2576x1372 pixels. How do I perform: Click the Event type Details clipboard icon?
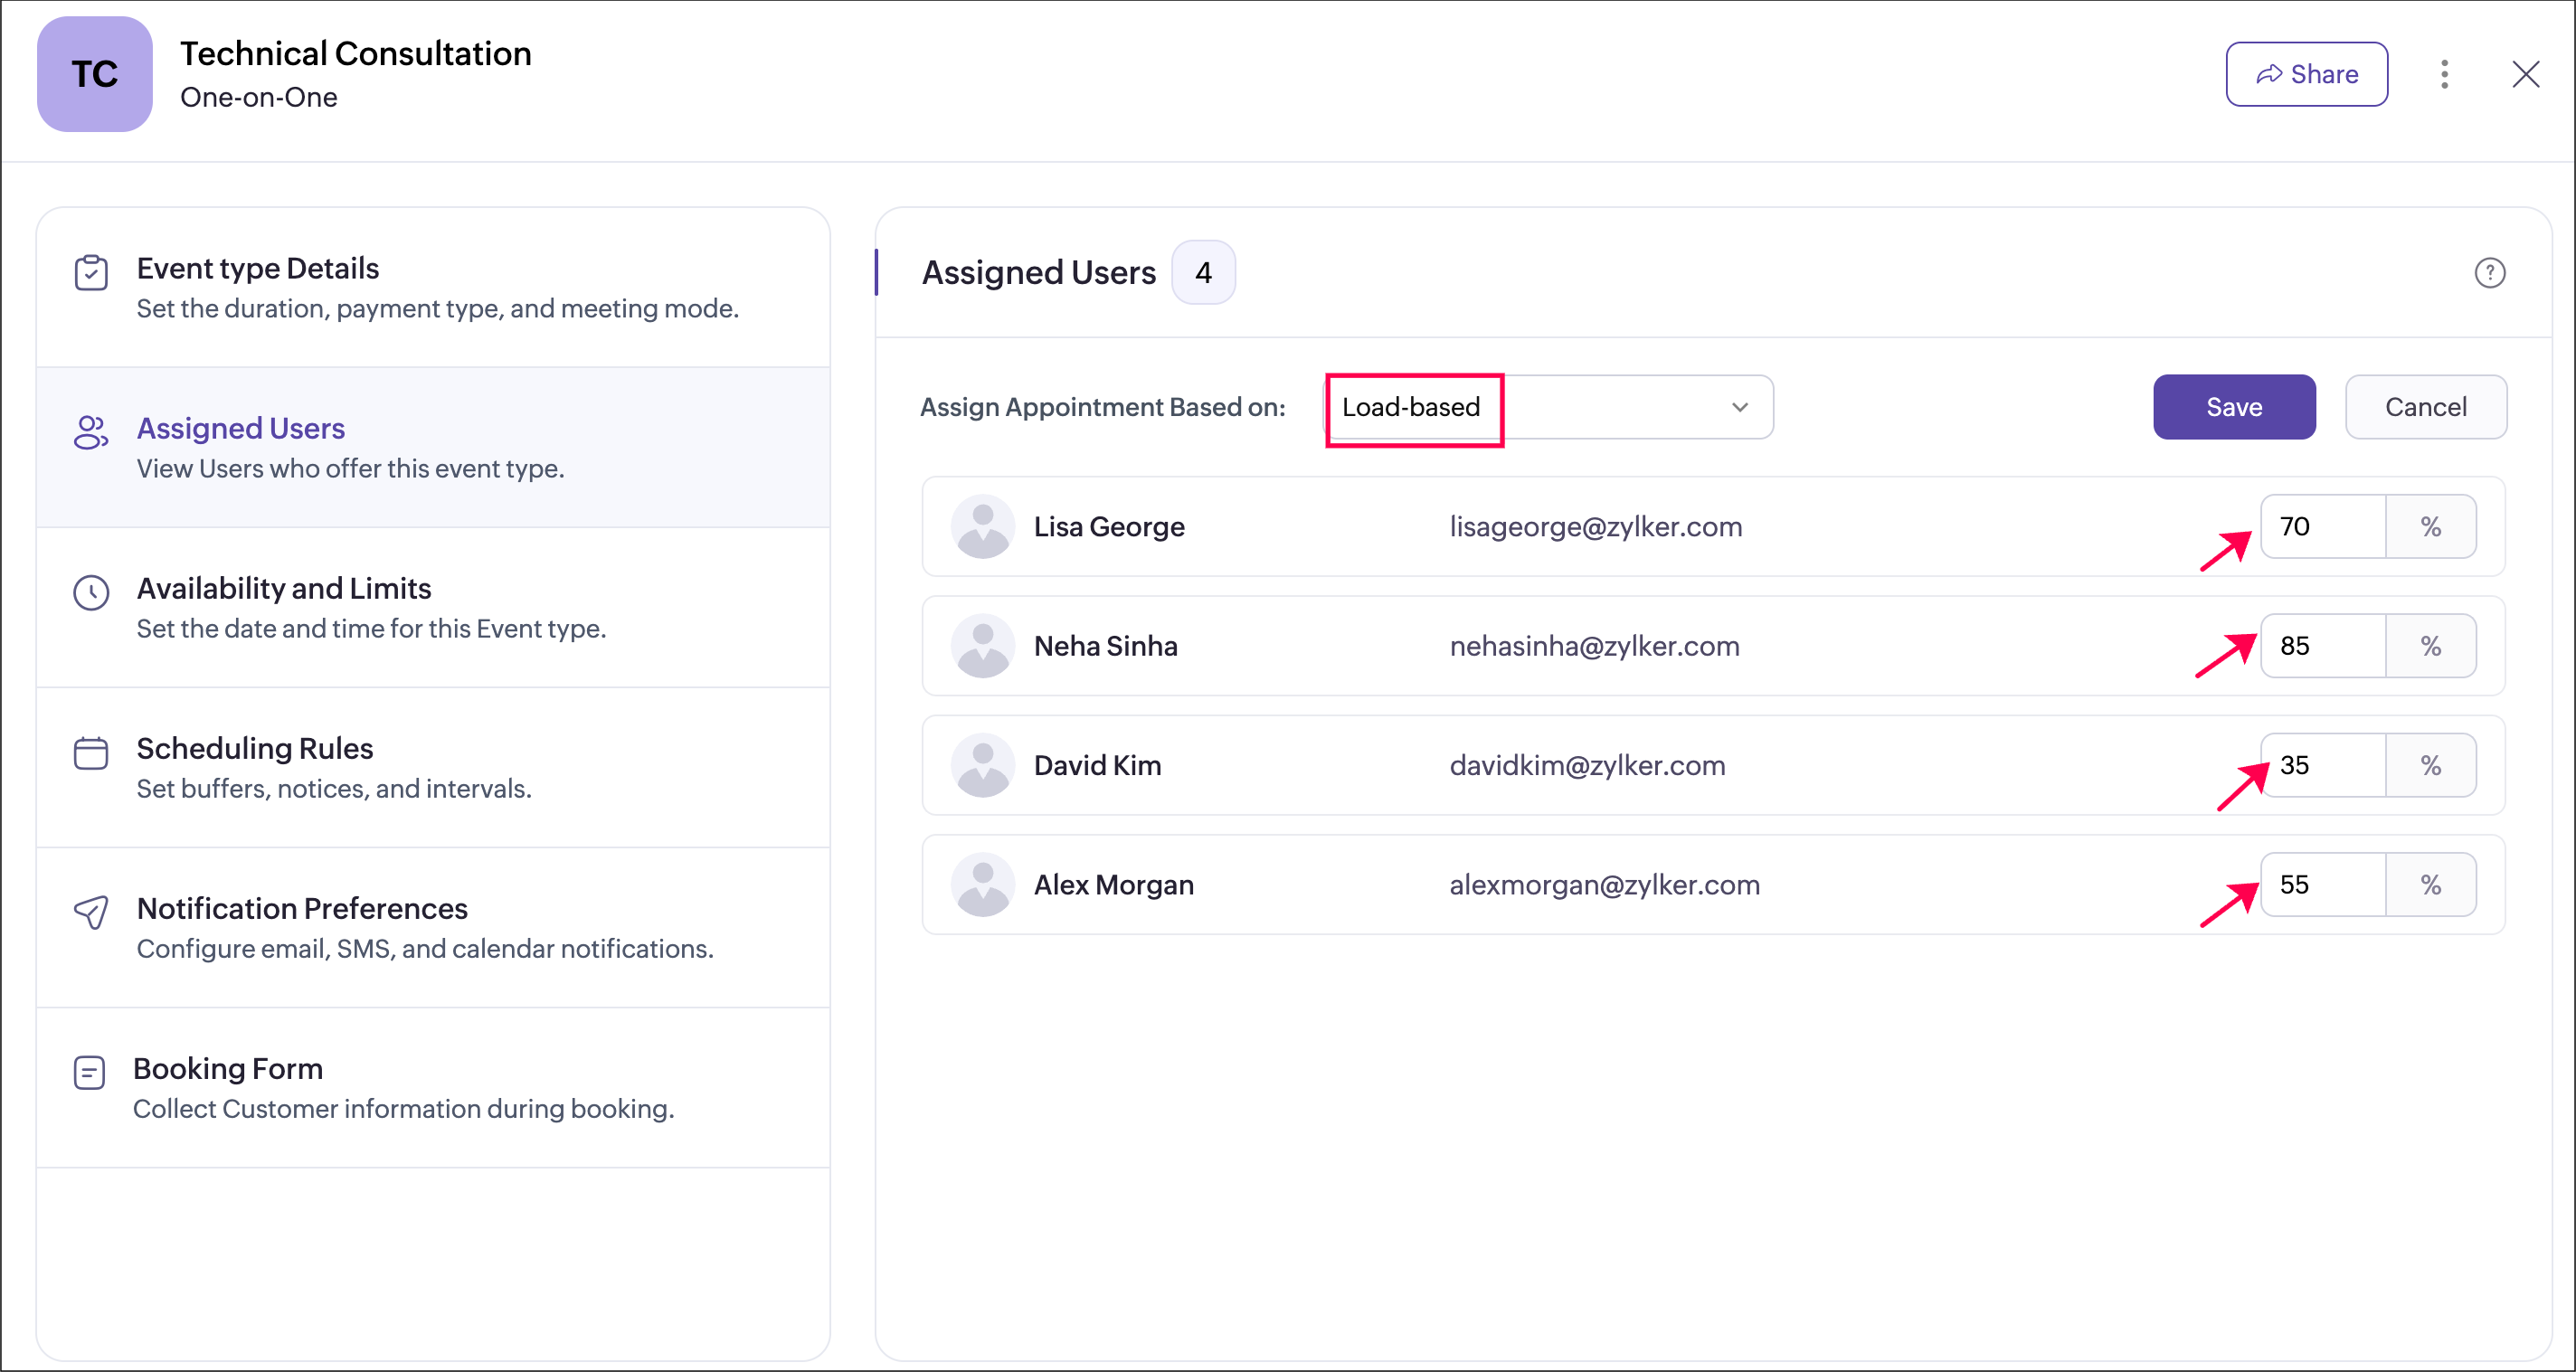91,273
